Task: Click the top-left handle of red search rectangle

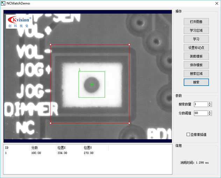Action: coord(51,45)
